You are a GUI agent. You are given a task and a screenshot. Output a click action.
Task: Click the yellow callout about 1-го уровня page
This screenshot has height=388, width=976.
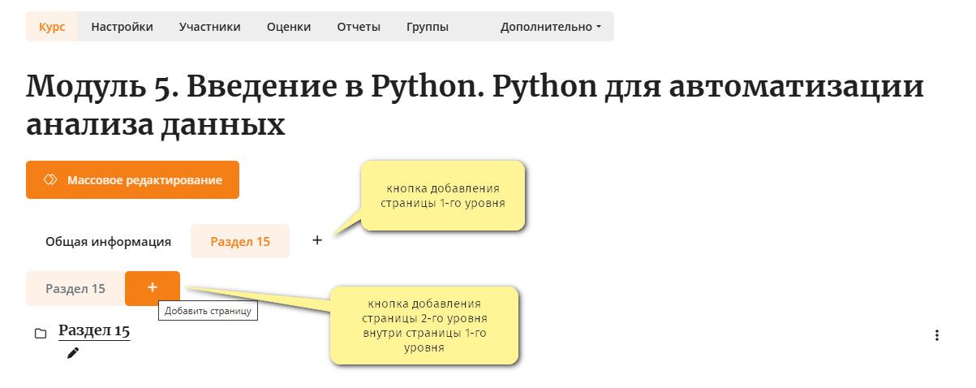443,196
